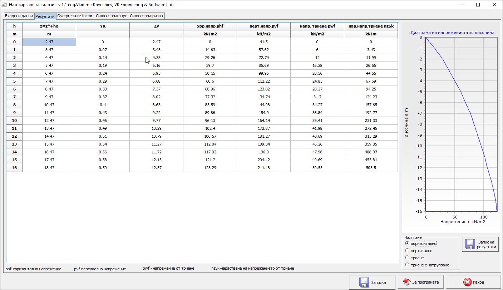The width and height of the screenshot is (503, 290).
Task: Click the application icon in title bar
Action: coord(5,5)
